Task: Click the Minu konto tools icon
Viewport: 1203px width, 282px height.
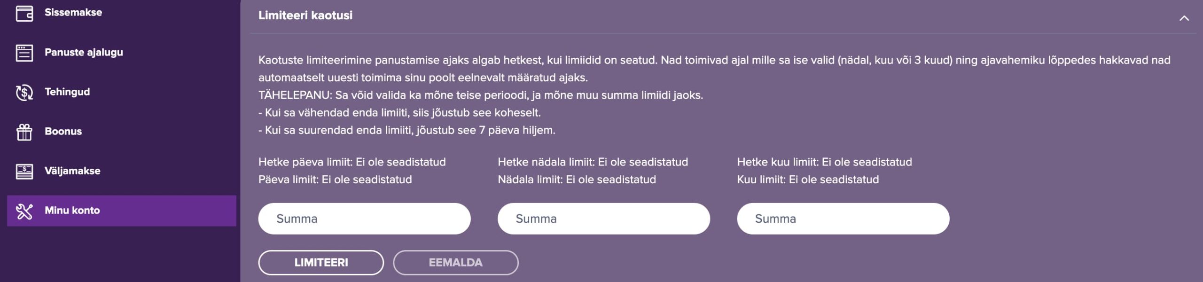Action: pos(24,211)
